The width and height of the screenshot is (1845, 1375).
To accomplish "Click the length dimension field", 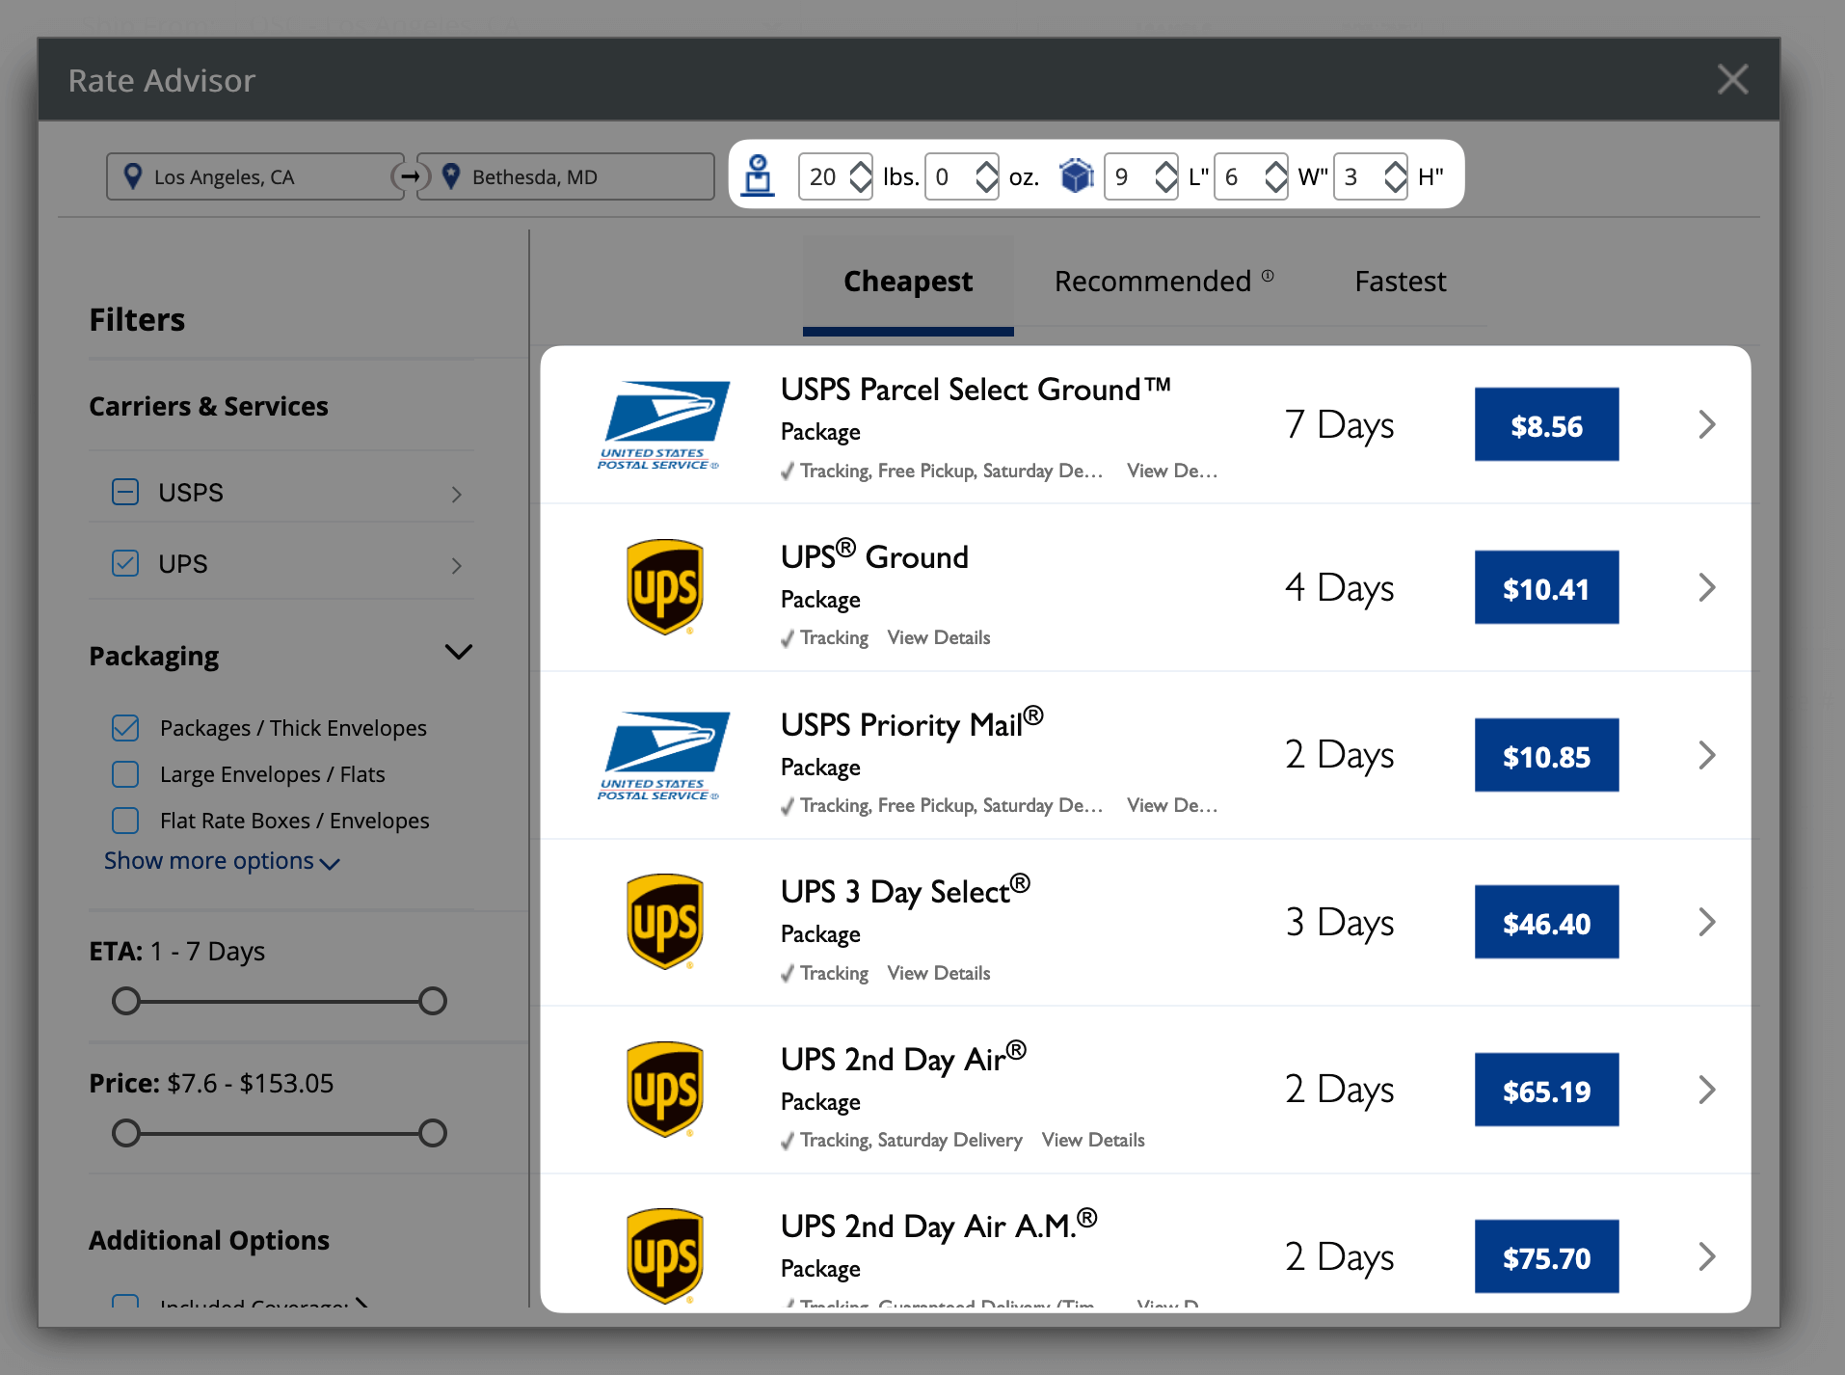I will pyautogui.click(x=1140, y=176).
